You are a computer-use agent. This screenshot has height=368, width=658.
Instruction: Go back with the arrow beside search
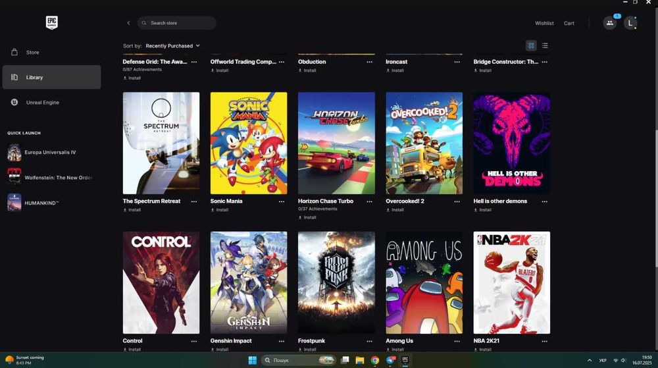(x=128, y=23)
